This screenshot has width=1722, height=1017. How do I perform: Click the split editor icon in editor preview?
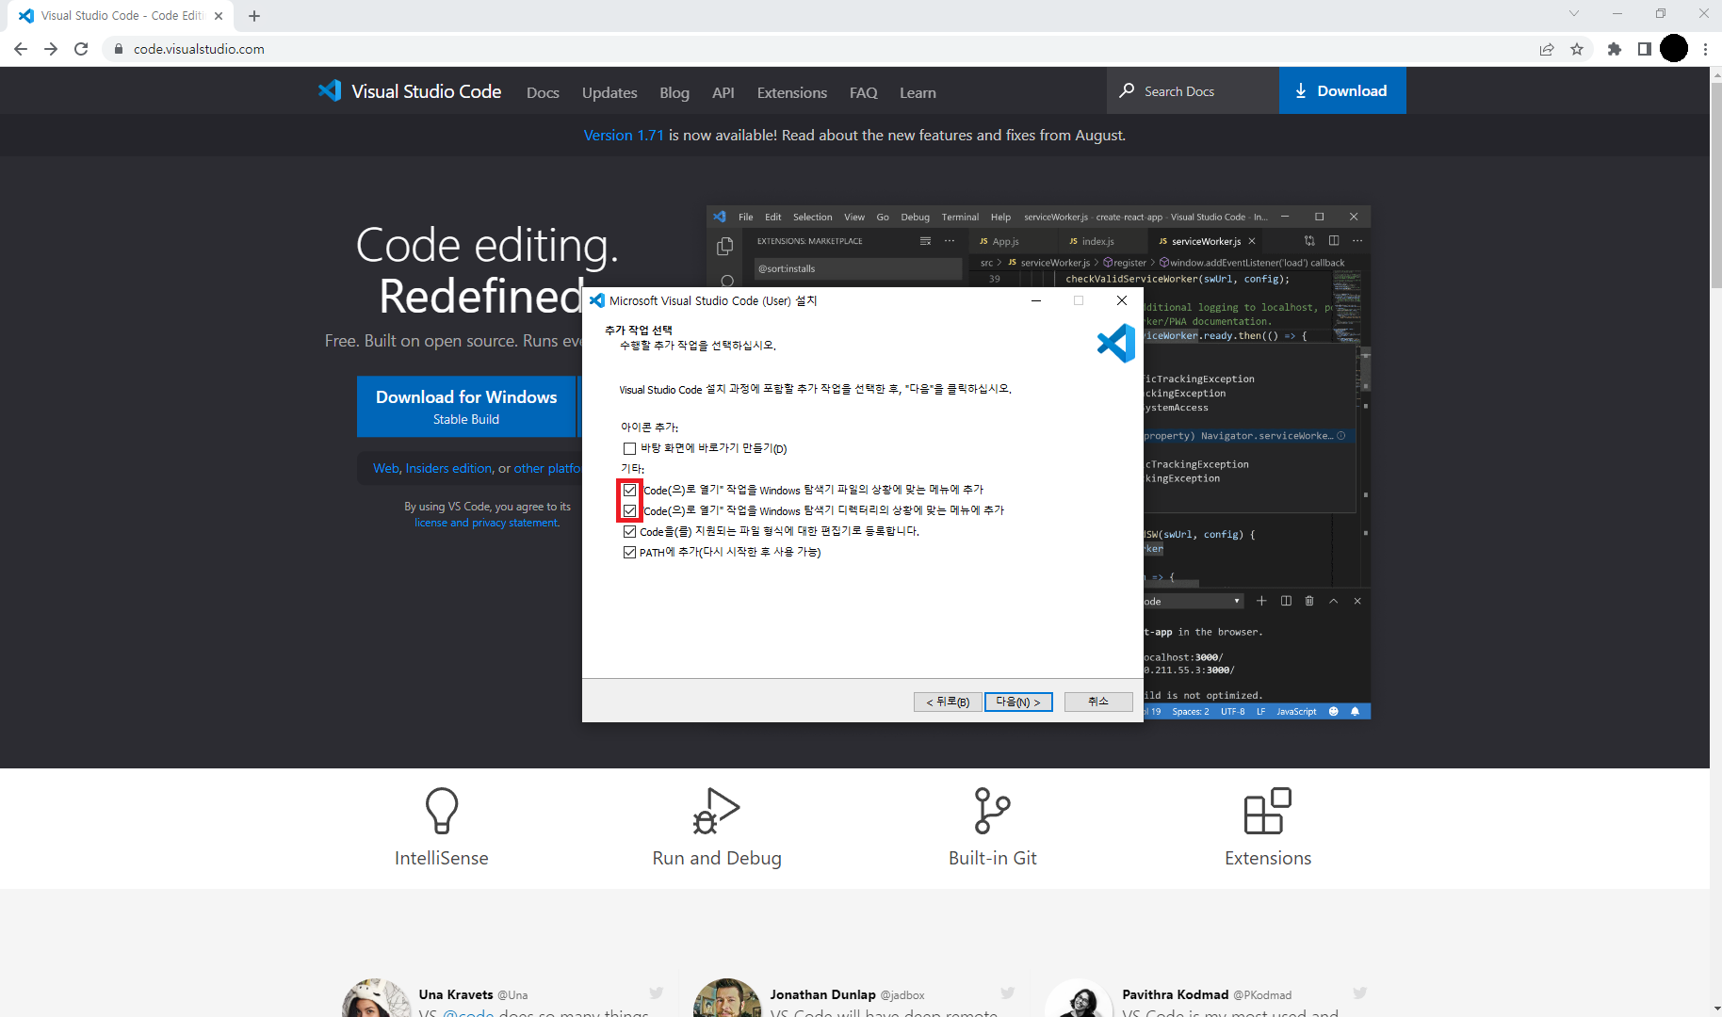click(1334, 241)
